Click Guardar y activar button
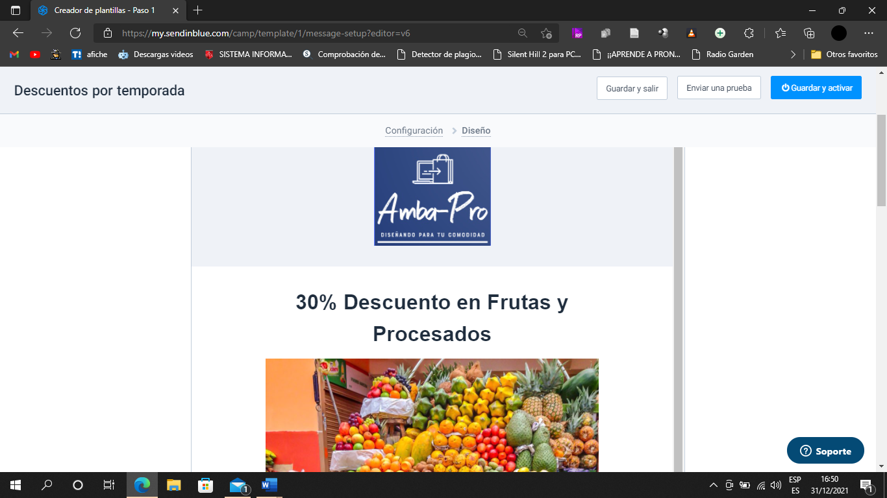887x498 pixels. (x=816, y=88)
